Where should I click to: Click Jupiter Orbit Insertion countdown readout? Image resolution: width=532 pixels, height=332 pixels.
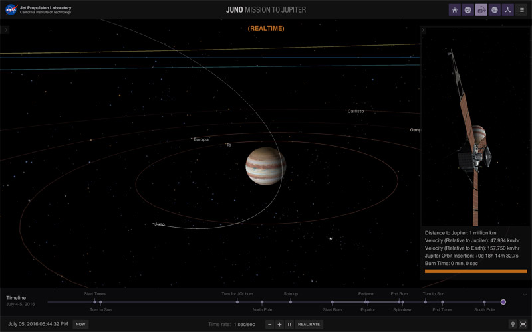471,256
